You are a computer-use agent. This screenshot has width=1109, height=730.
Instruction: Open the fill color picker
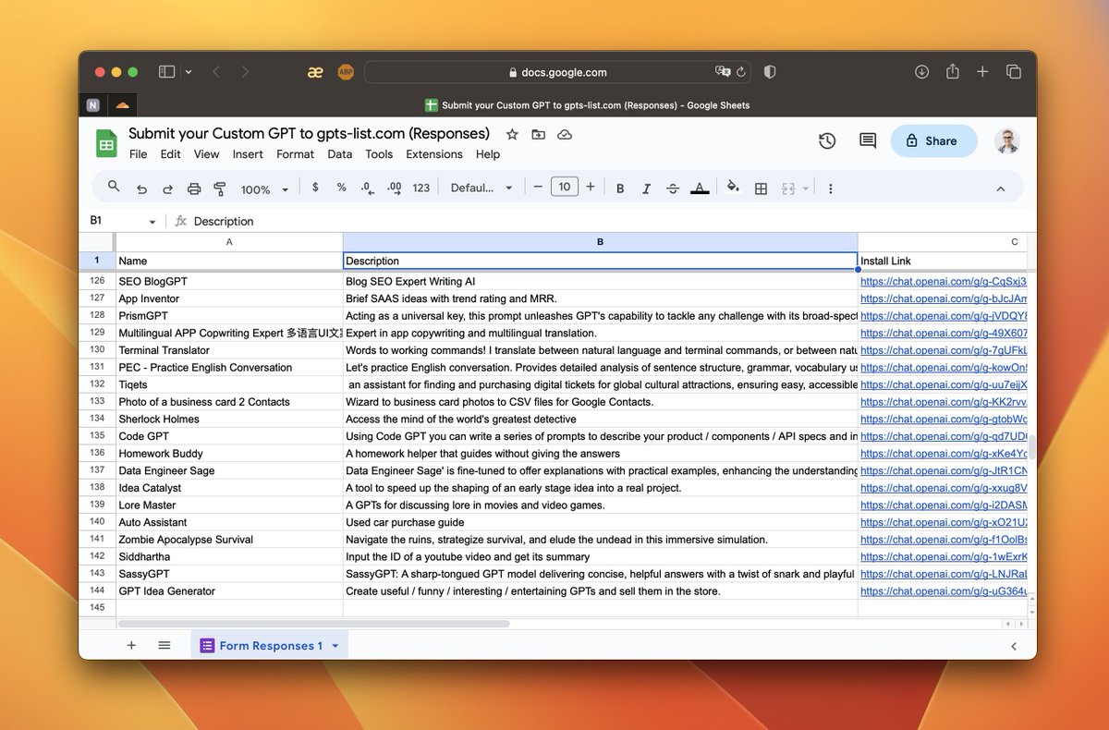(733, 188)
